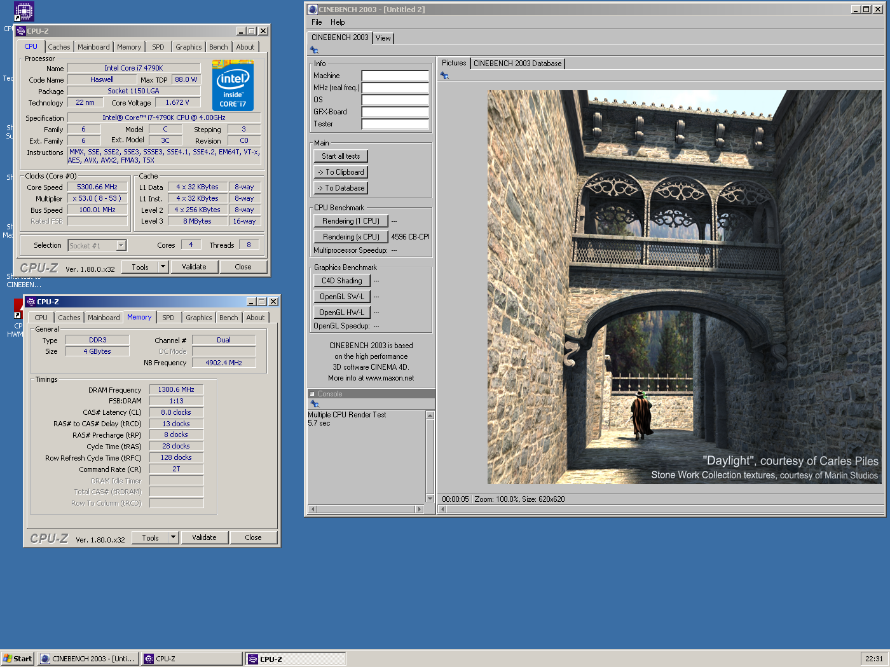
Task: Open Graphics tab in lower CPU-Z window
Action: pos(199,318)
